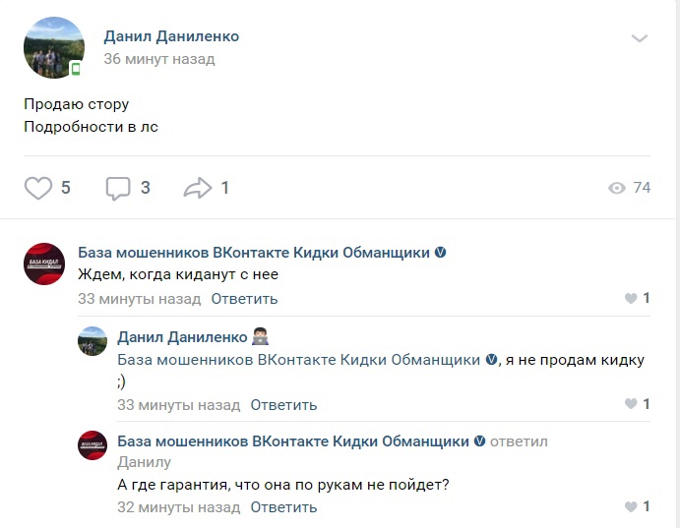Click the mobile online status icon
680x528 pixels.
tap(75, 70)
